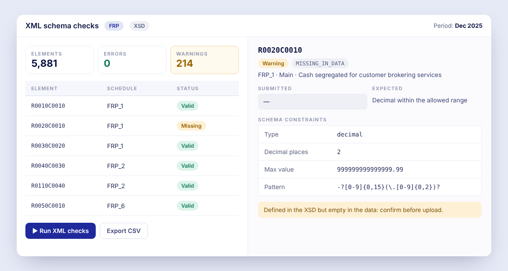
Task: Select the FRP tag in header
Action: pos(114,26)
